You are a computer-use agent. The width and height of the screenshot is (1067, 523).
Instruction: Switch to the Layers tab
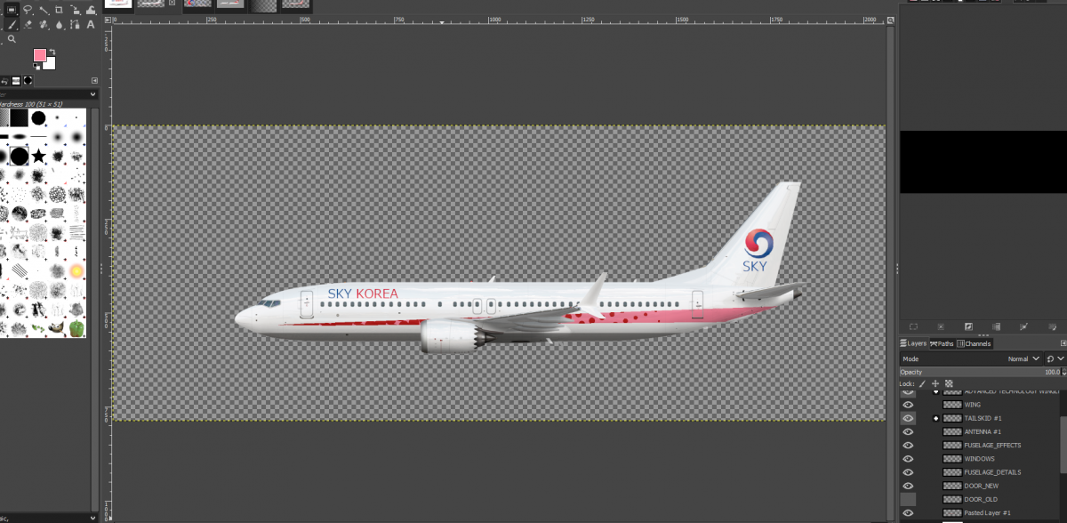tap(913, 343)
